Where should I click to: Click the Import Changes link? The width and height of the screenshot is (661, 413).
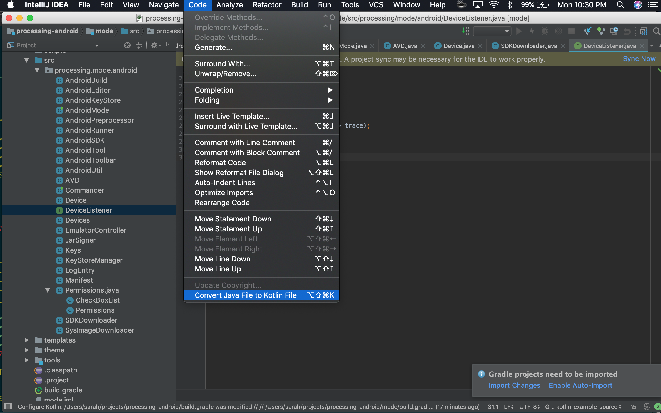(x=514, y=385)
